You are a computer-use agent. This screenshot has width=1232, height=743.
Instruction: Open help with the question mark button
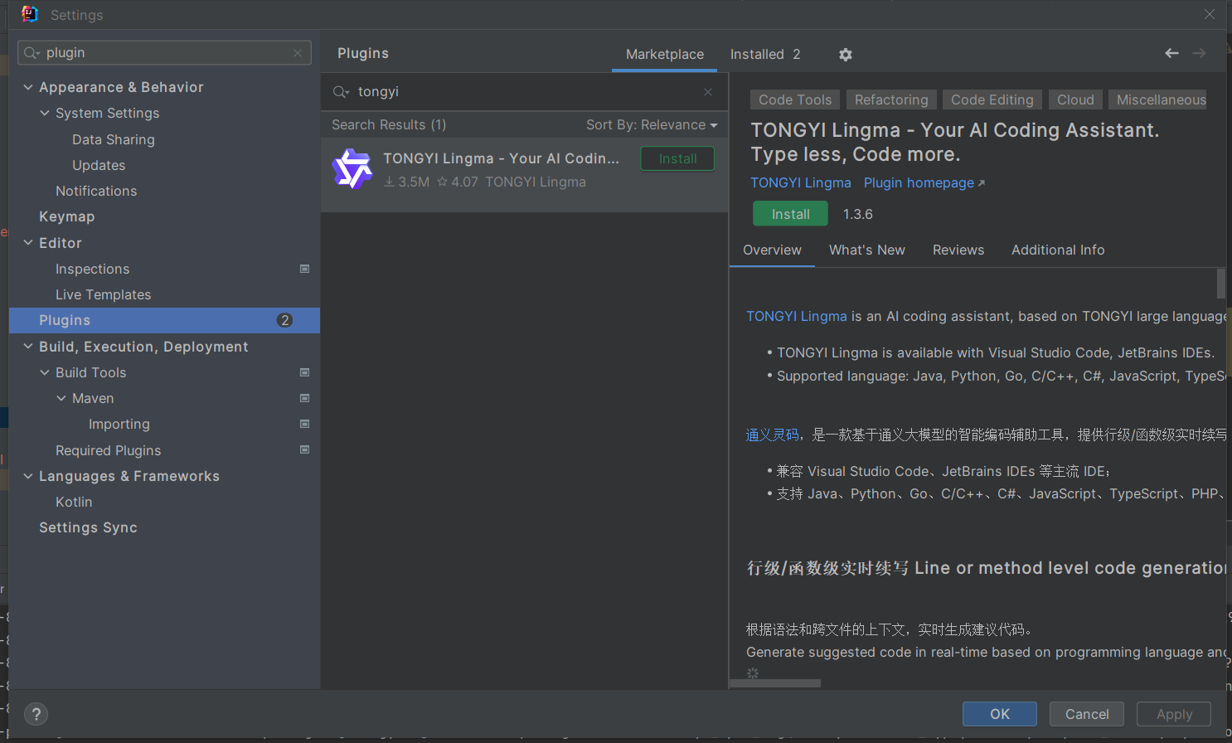pos(36,714)
